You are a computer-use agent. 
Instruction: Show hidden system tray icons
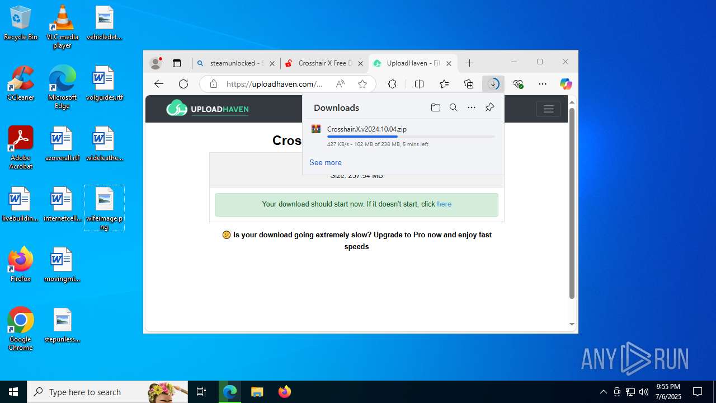click(x=603, y=392)
